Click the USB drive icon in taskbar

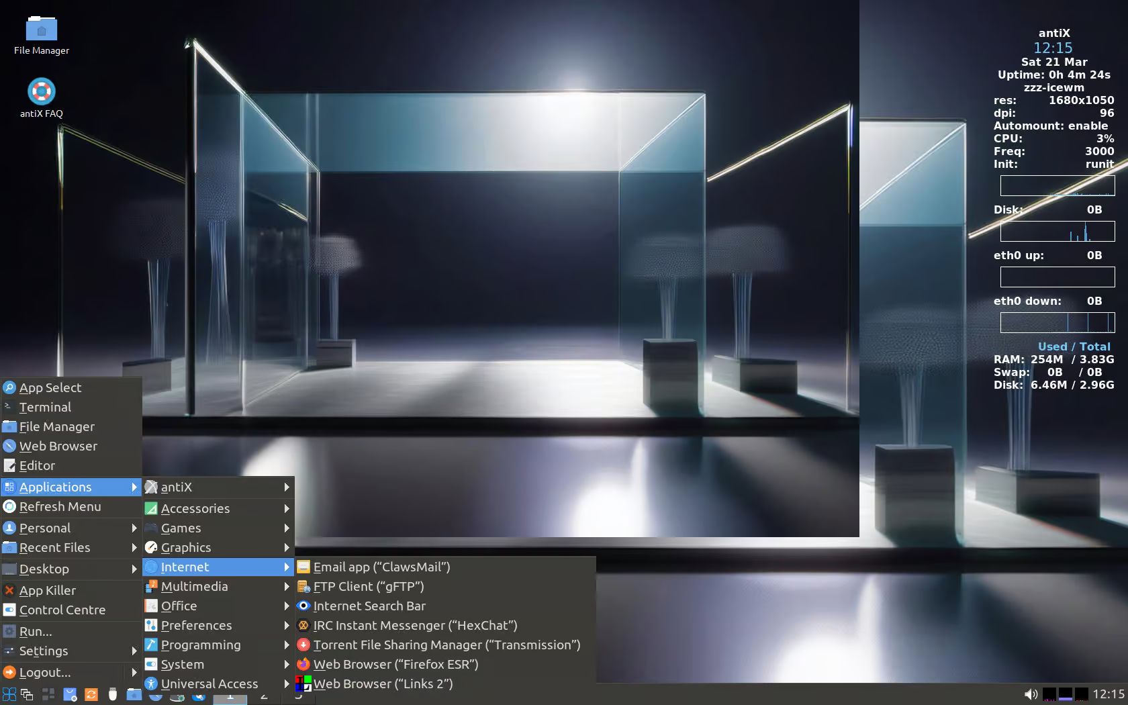tap(113, 694)
